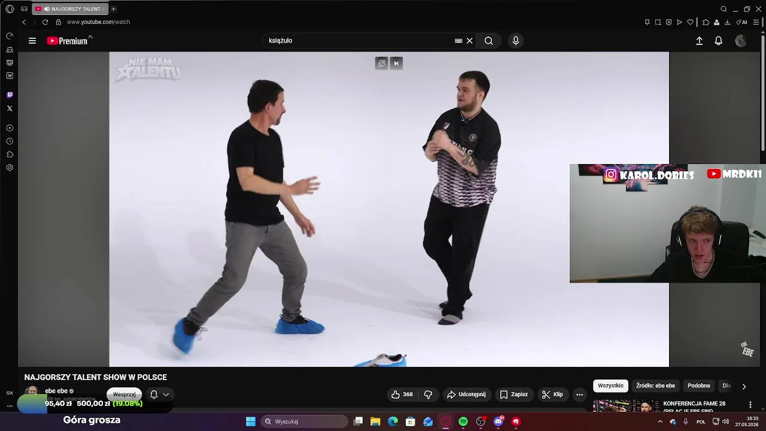Select the Wszystkie filter chip
Screen dimensions: 766x431
610,386
